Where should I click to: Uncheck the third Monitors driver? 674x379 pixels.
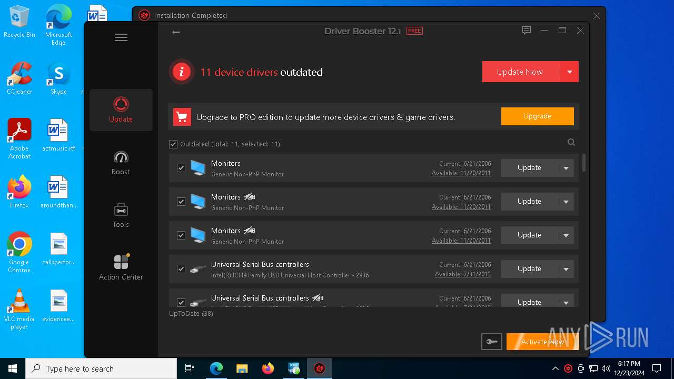point(181,235)
